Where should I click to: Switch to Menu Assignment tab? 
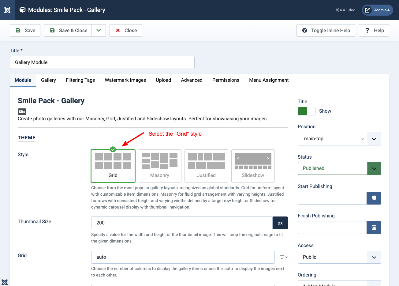point(269,80)
